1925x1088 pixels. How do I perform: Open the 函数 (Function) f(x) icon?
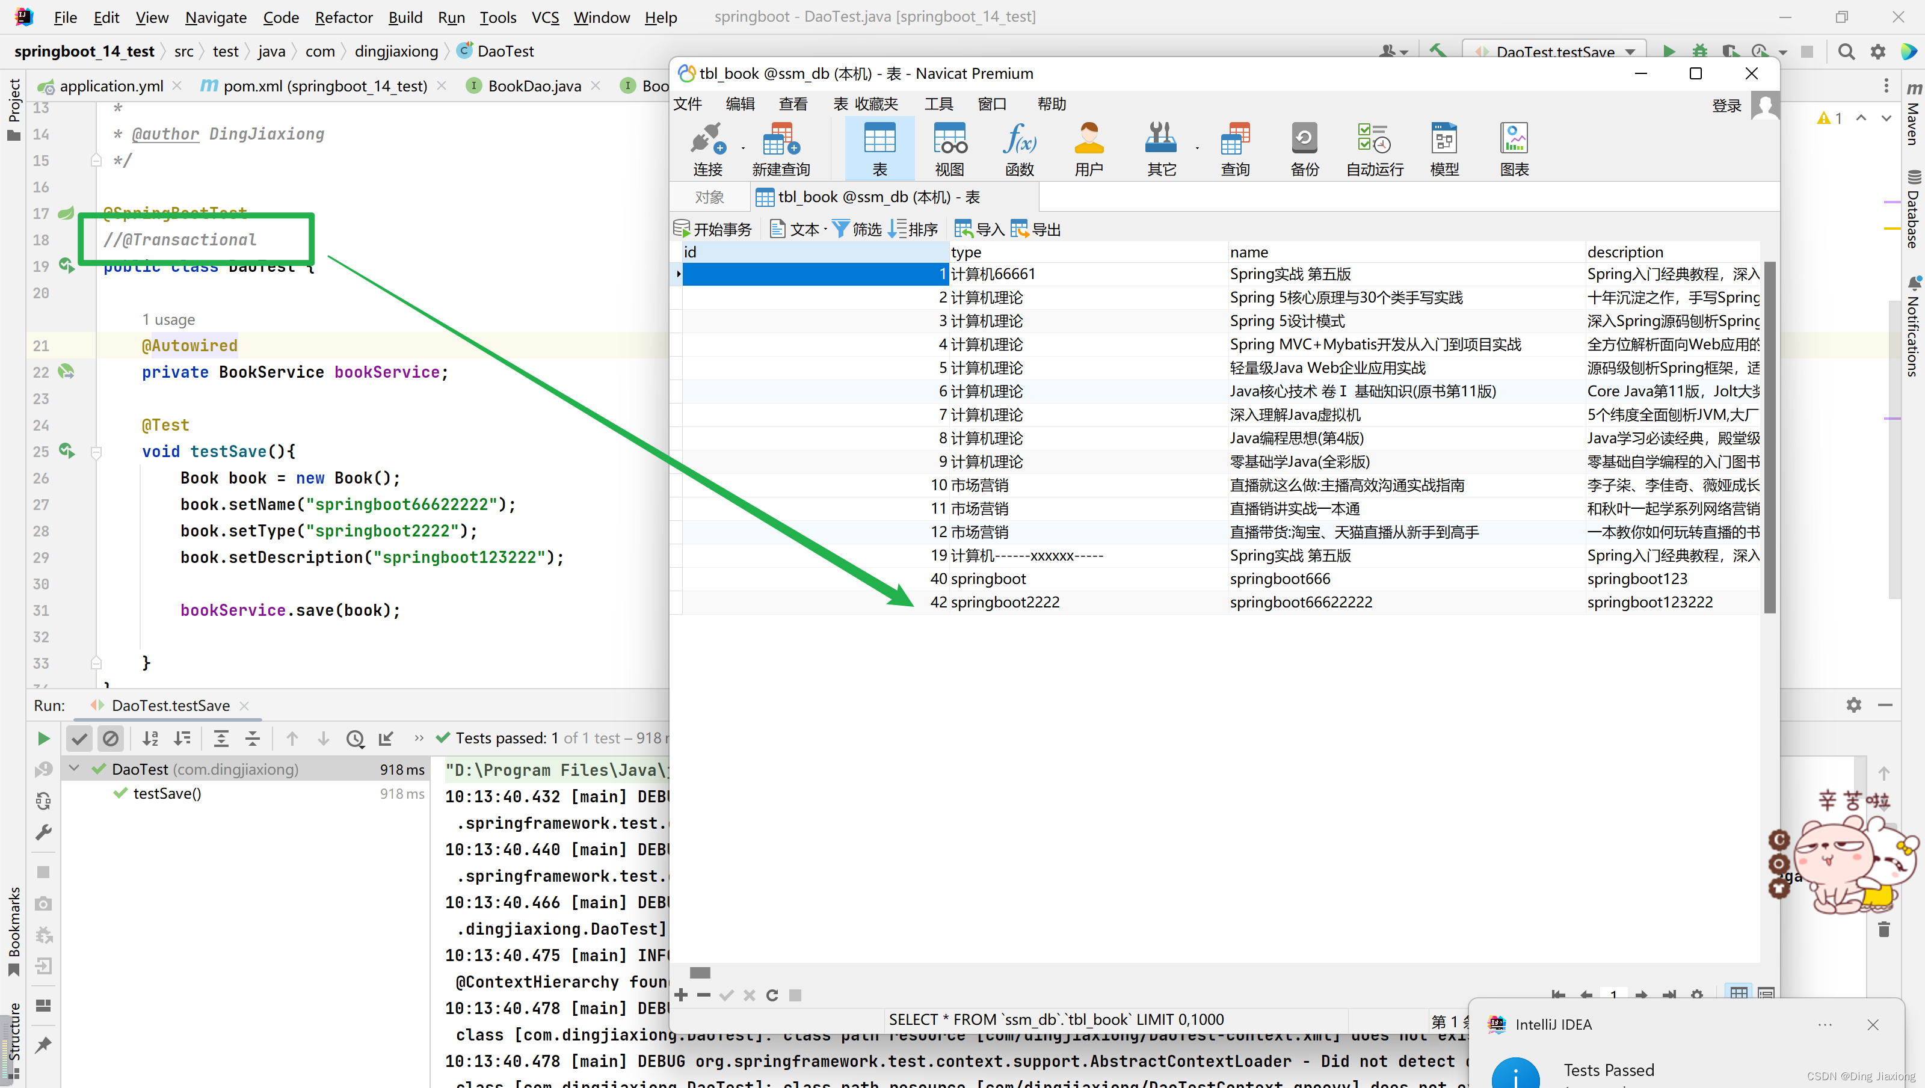1019,149
